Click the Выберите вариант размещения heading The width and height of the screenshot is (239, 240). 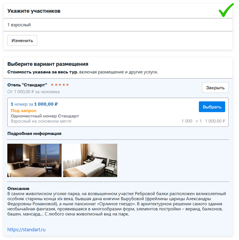point(48,64)
